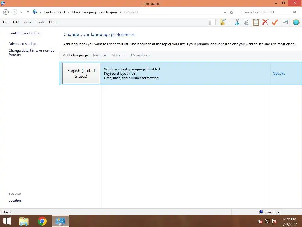Click the search magnifier icon
Viewport: 302px width, 227px height.
pos(294,12)
